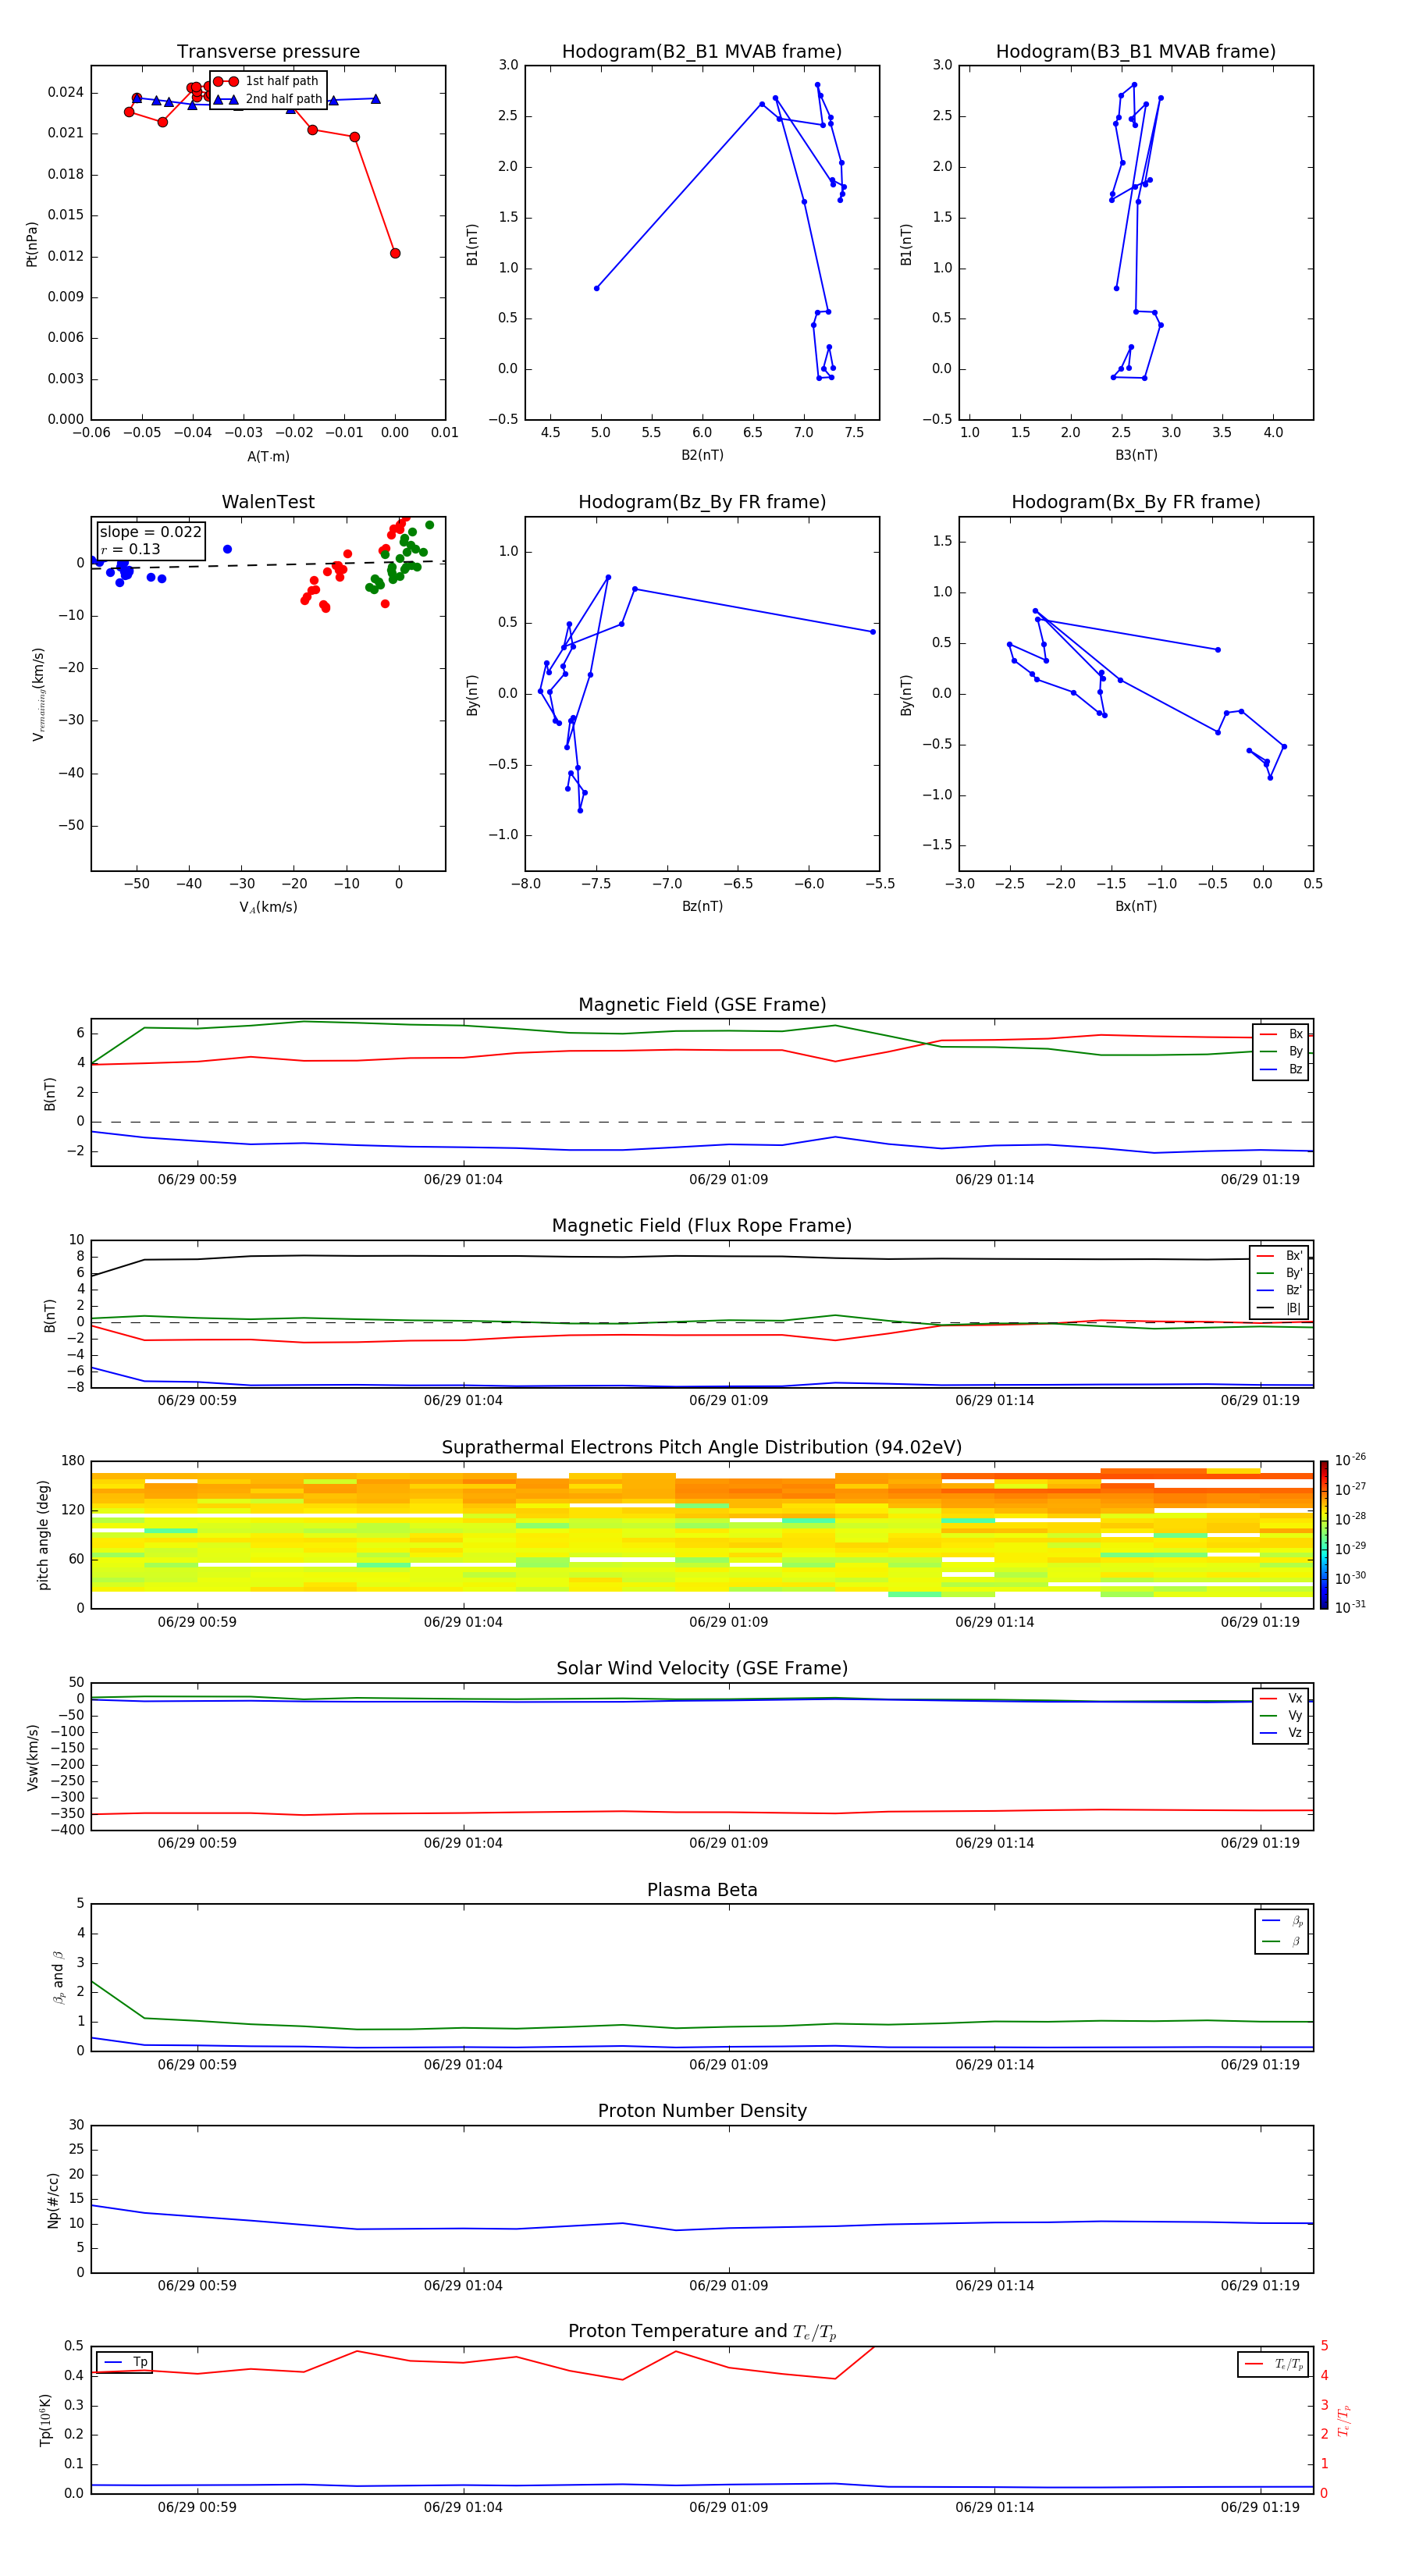Click the "B2(nT)" x-axis label

702,455
